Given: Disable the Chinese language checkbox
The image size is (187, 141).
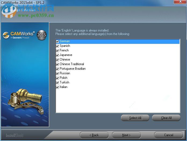Looking at the screenshot, I should point(57,60).
